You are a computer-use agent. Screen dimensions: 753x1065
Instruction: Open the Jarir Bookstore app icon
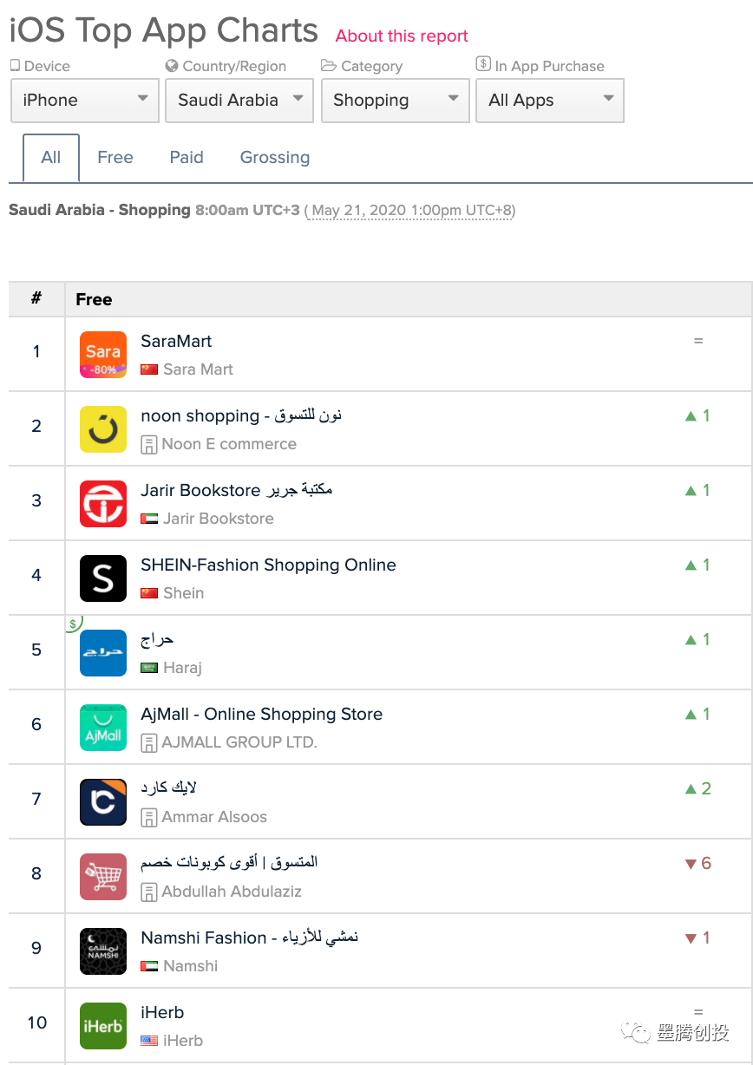[102, 504]
